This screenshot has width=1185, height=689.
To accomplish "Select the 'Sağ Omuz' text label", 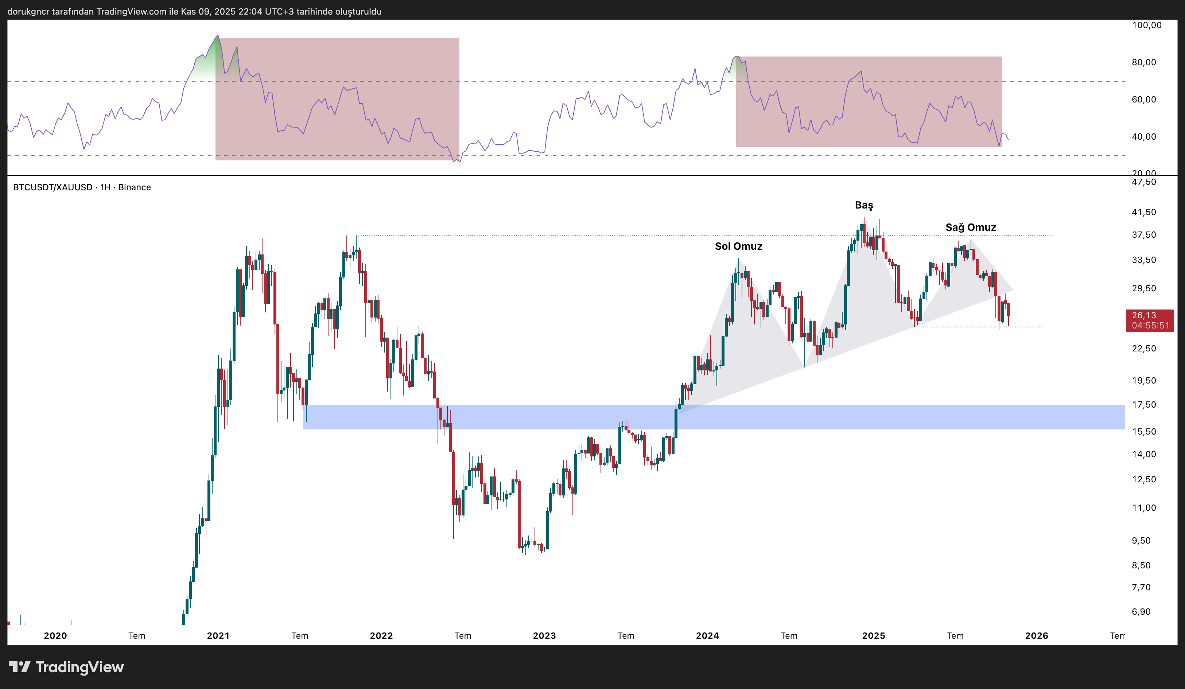I will point(971,227).
